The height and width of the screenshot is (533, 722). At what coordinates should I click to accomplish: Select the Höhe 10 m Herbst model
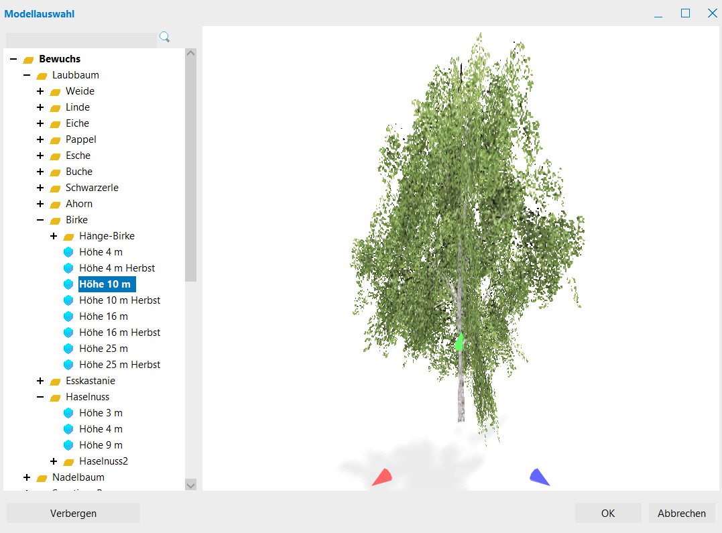119,300
